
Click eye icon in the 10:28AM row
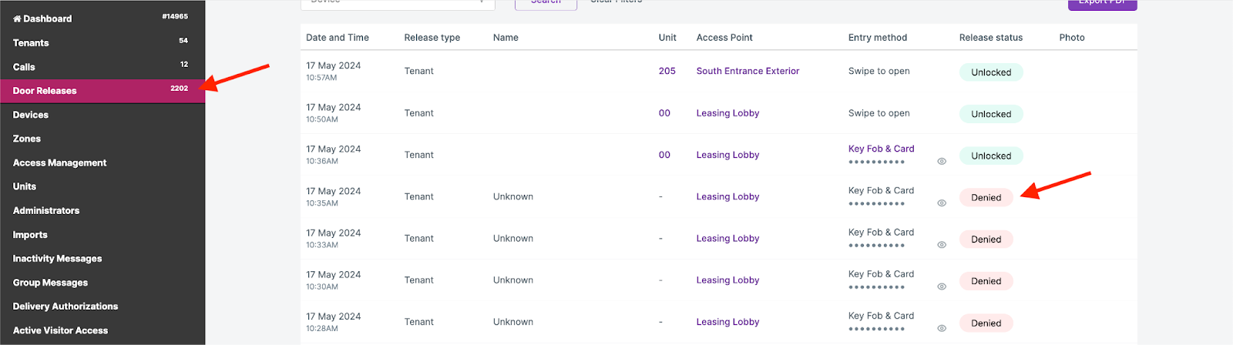pyautogui.click(x=942, y=328)
